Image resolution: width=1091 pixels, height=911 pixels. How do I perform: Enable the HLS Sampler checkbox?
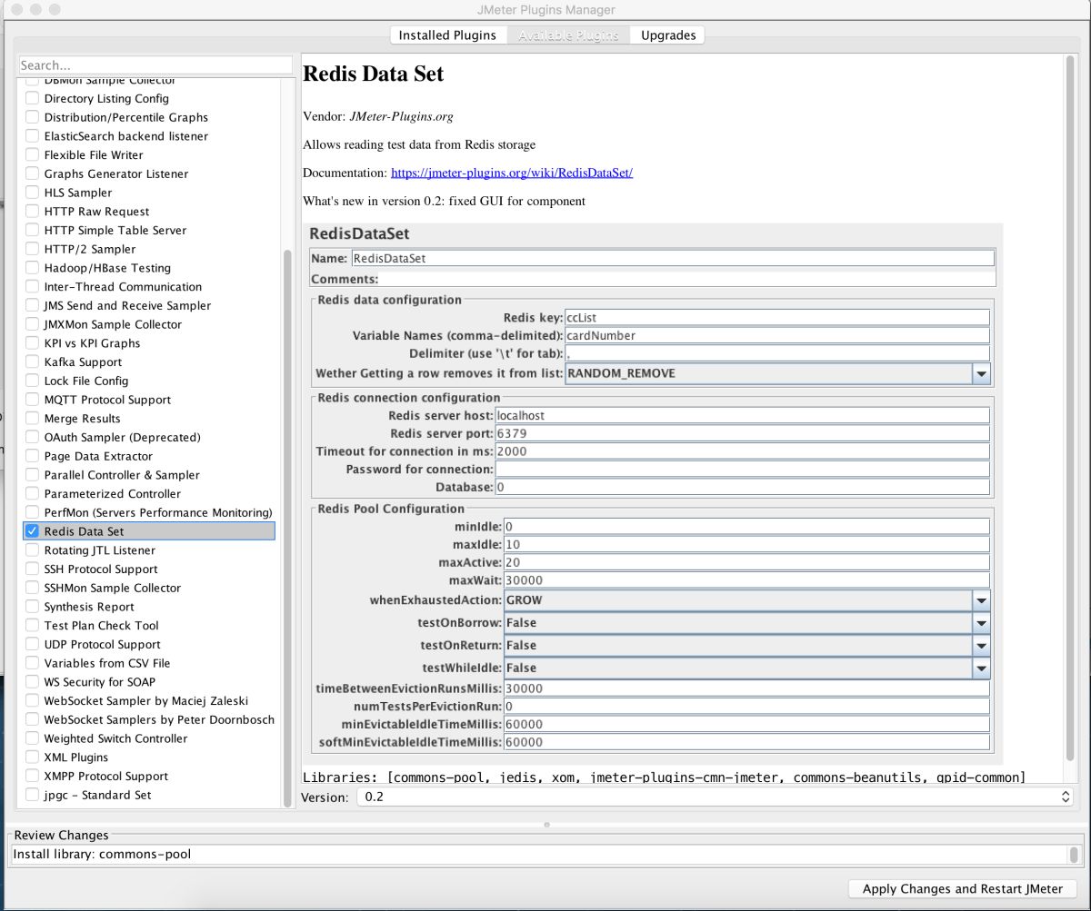pos(32,193)
